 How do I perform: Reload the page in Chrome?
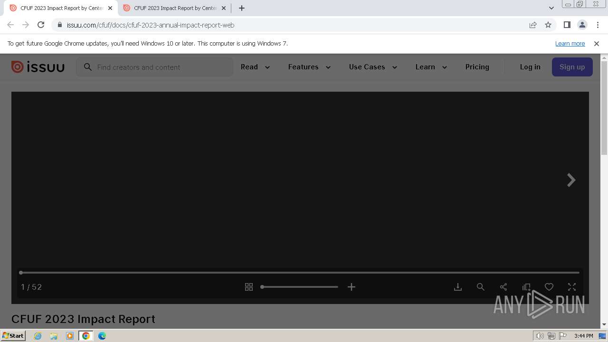[x=41, y=25]
